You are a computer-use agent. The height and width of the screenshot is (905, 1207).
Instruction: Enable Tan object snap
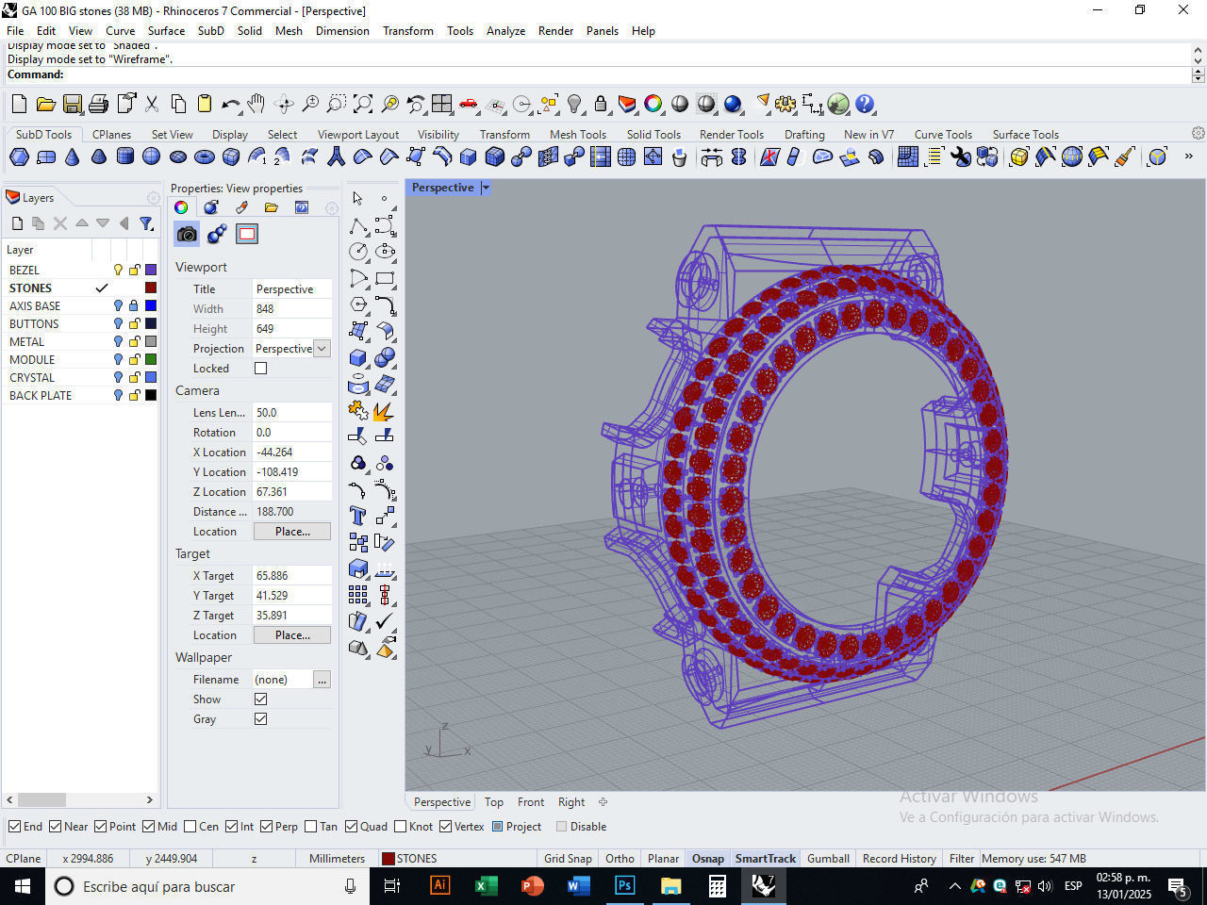[x=310, y=827]
